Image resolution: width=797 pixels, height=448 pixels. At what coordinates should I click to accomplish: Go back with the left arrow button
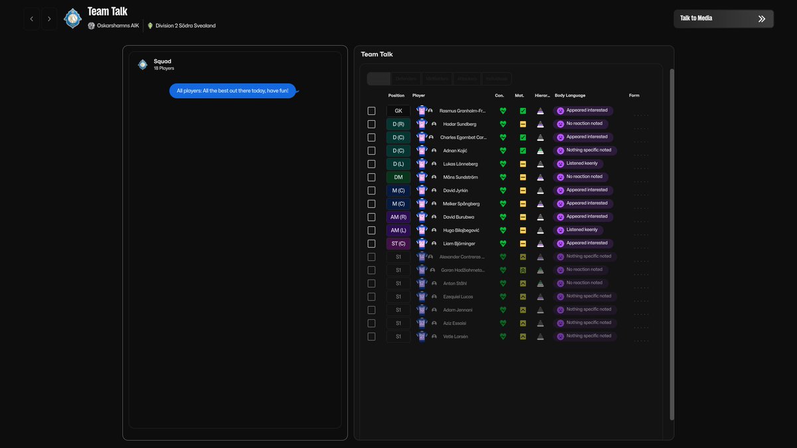coord(32,19)
